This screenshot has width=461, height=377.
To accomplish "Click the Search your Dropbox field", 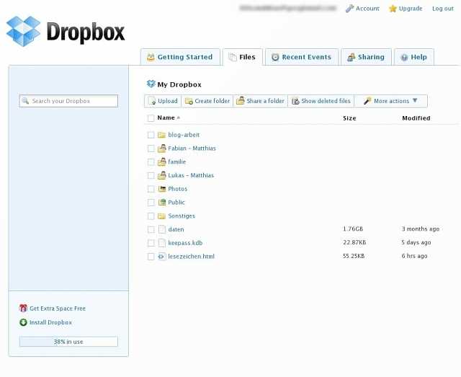I will [x=68, y=101].
